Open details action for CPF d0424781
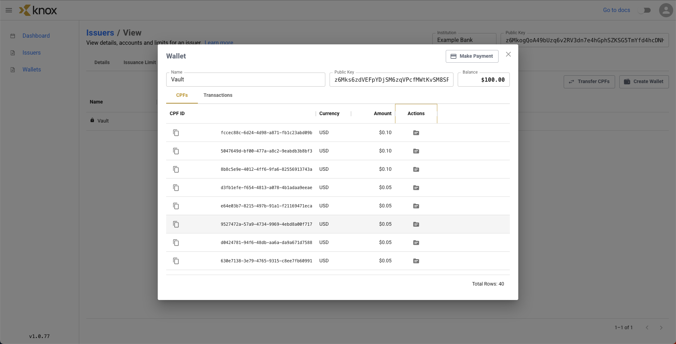Viewport: 676px width, 344px height. click(416, 243)
